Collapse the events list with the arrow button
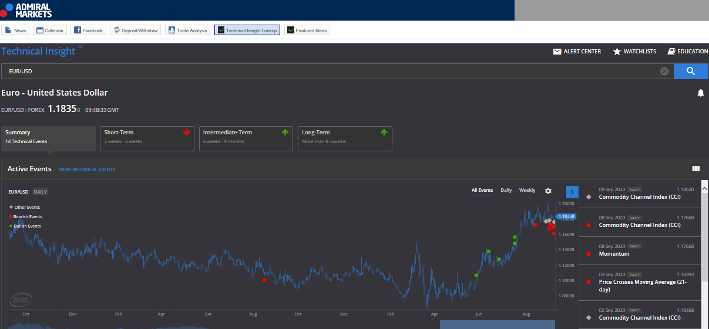 point(572,192)
